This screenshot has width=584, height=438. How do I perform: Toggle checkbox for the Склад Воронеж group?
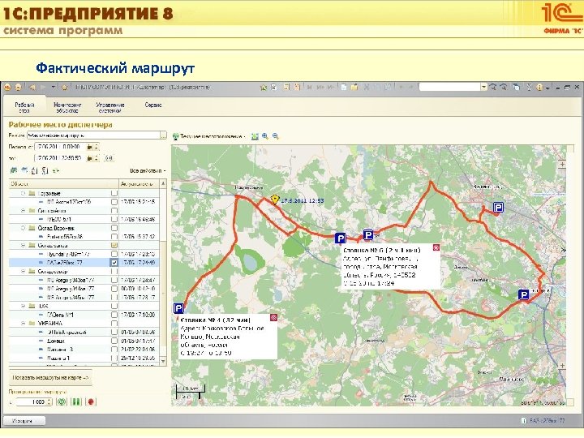coord(114,228)
